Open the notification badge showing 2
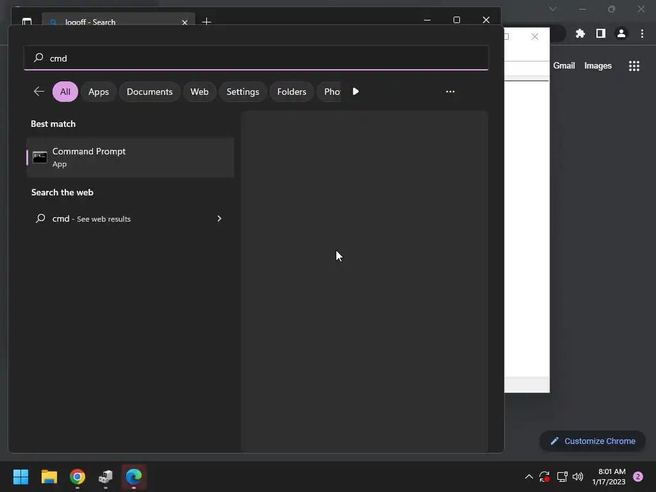 (638, 477)
